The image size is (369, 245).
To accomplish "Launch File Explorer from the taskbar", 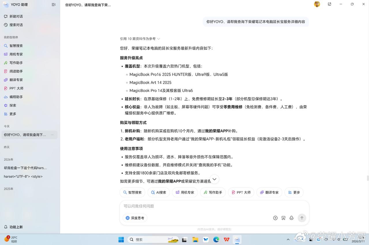I will click(195, 240).
